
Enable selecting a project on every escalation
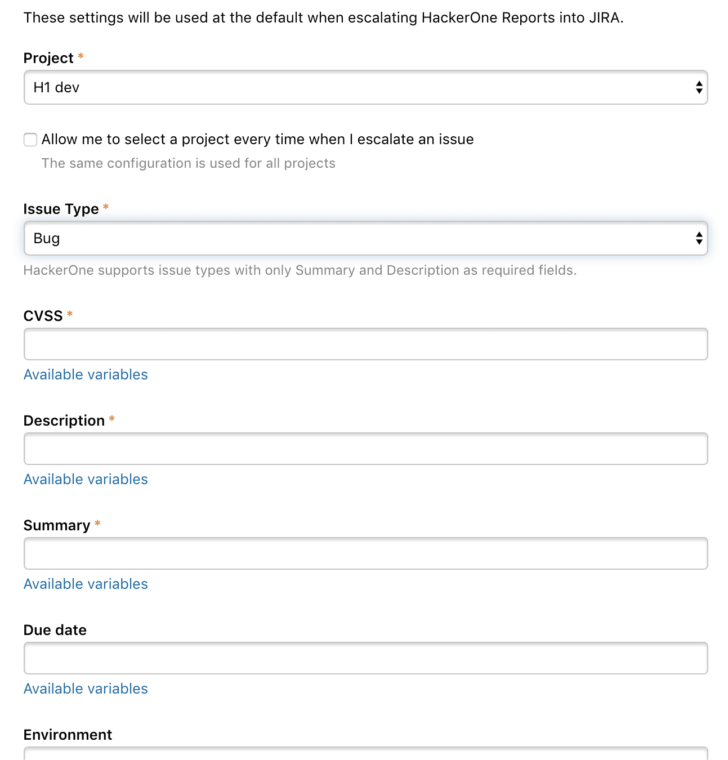pos(30,140)
